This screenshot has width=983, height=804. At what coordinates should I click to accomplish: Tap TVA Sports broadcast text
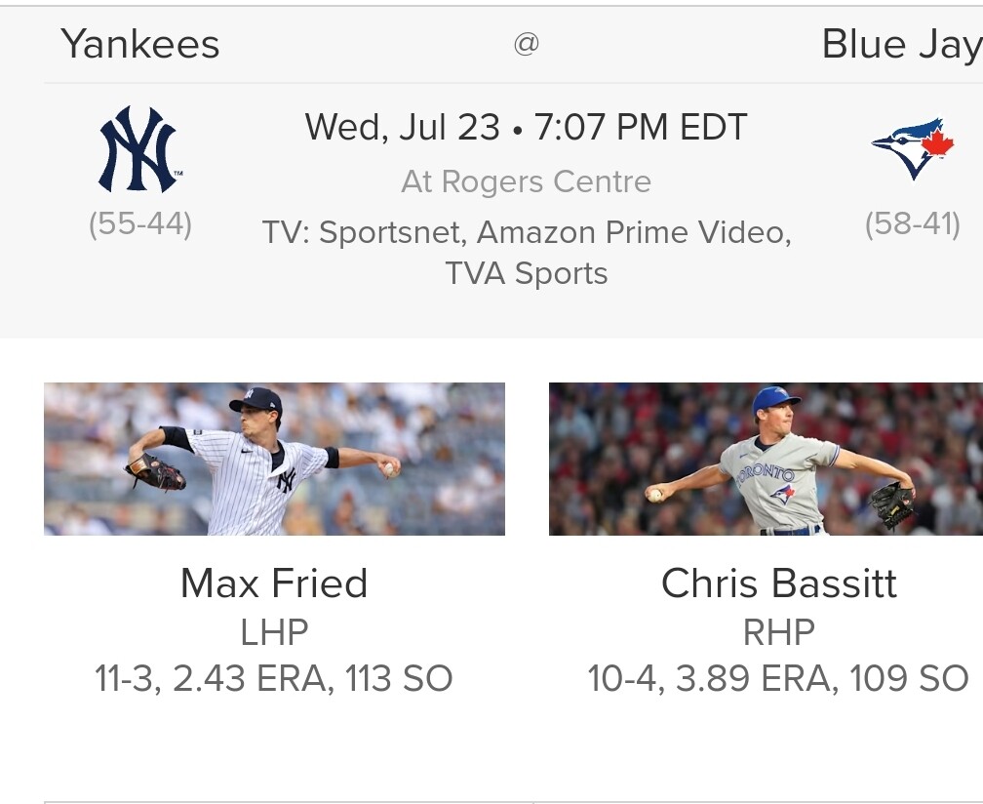click(527, 273)
